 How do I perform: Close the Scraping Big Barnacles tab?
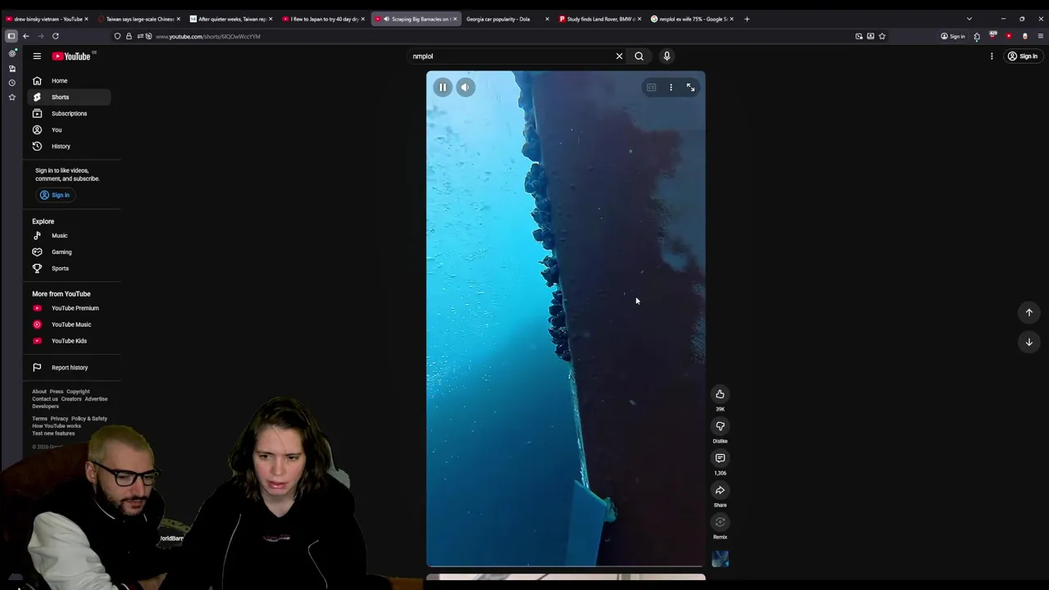coord(456,19)
